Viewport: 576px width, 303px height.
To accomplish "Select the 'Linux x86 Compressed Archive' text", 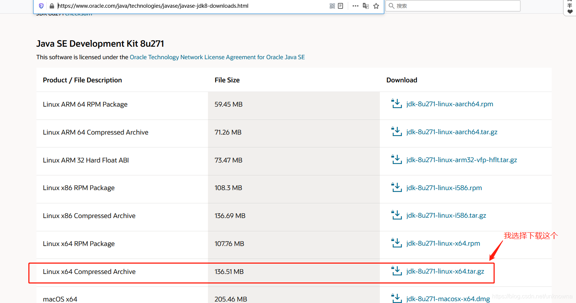I will click(89, 216).
